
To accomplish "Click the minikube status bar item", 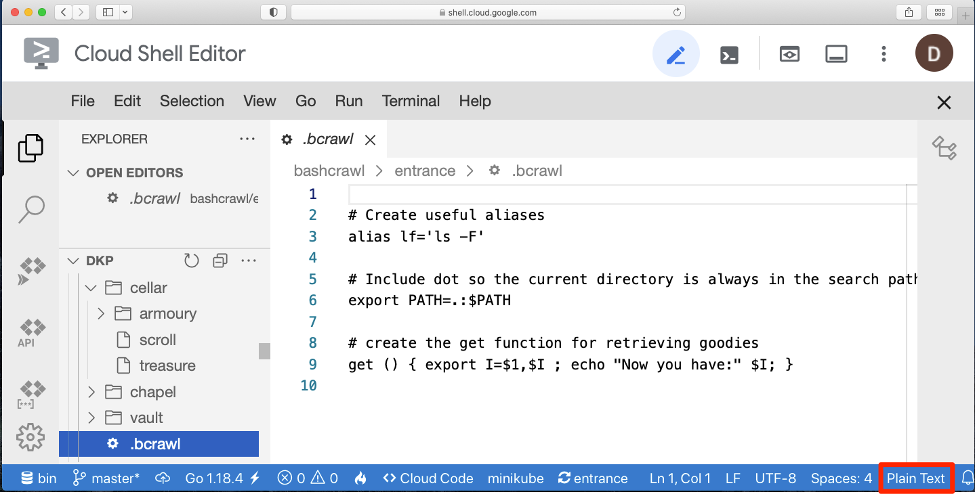I will [x=516, y=478].
